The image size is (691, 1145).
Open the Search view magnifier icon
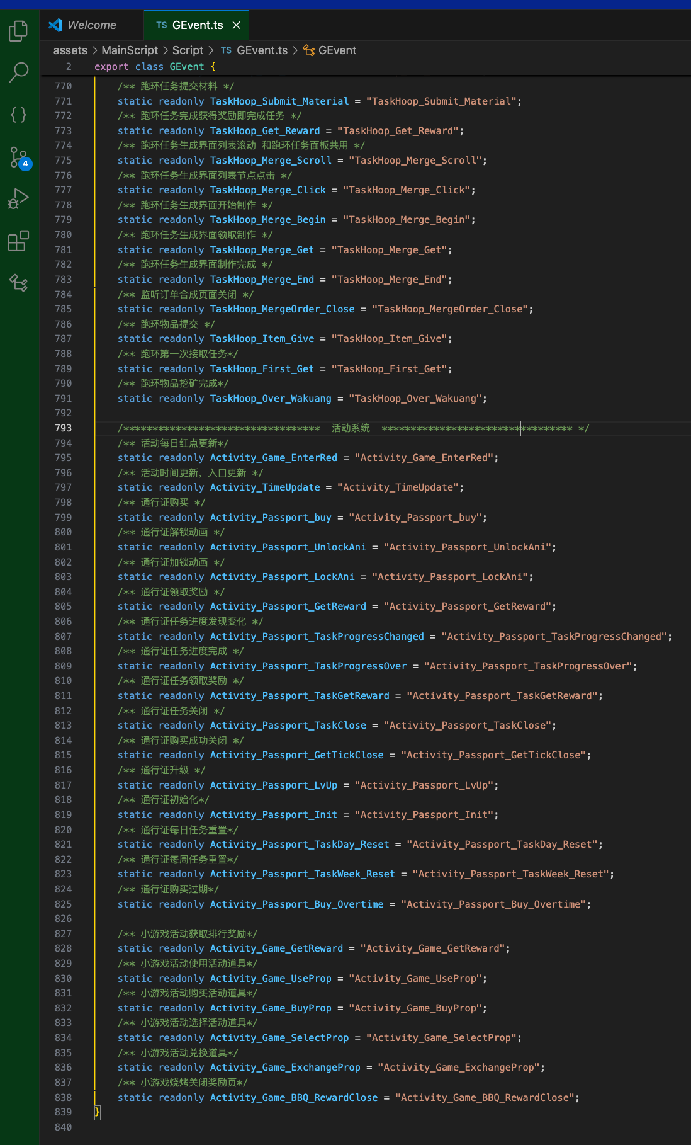click(19, 72)
